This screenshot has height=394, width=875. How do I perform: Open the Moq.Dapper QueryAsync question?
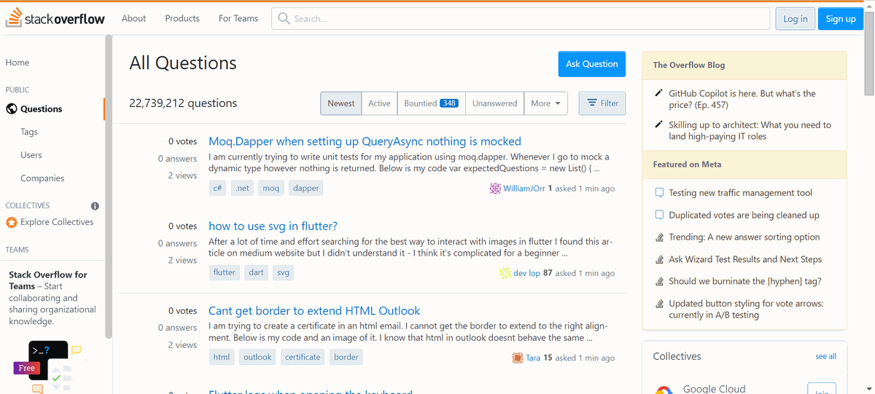click(x=365, y=141)
